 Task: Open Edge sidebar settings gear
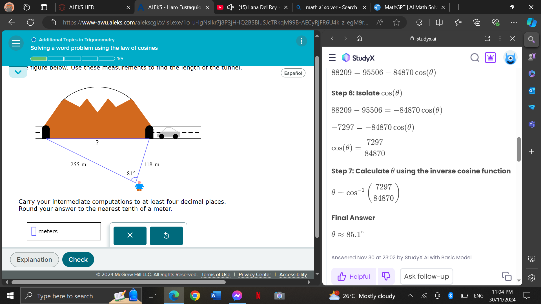point(532,278)
